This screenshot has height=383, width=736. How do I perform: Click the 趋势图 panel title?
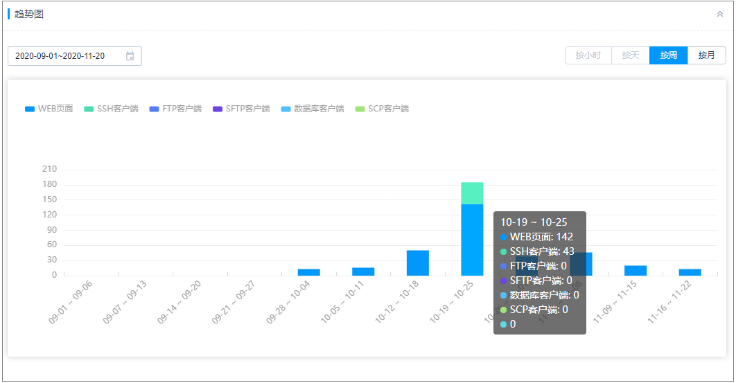coord(28,14)
